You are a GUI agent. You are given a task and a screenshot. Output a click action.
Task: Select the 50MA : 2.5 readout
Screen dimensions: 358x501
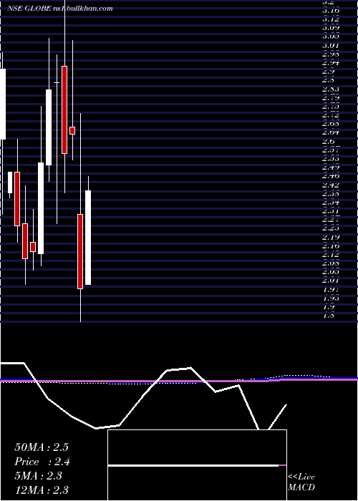point(42,447)
